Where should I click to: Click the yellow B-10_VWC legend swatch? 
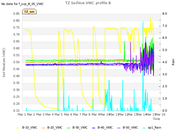click(18, 128)
